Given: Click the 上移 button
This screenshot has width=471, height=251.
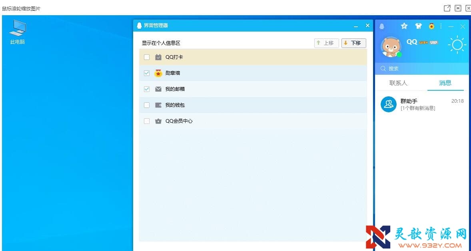Looking at the screenshot, I should click(327, 43).
